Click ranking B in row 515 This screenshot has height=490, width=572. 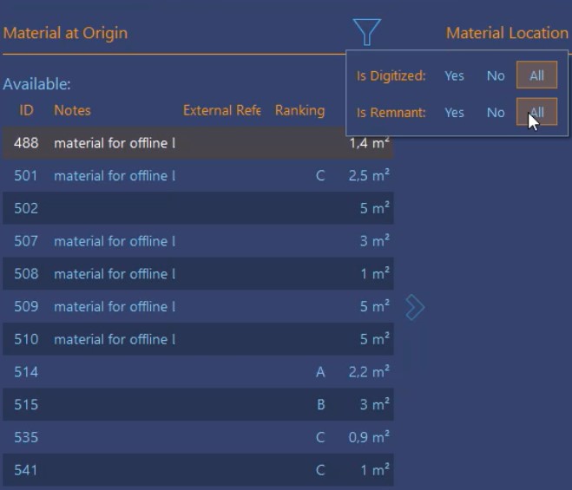pyautogui.click(x=320, y=405)
